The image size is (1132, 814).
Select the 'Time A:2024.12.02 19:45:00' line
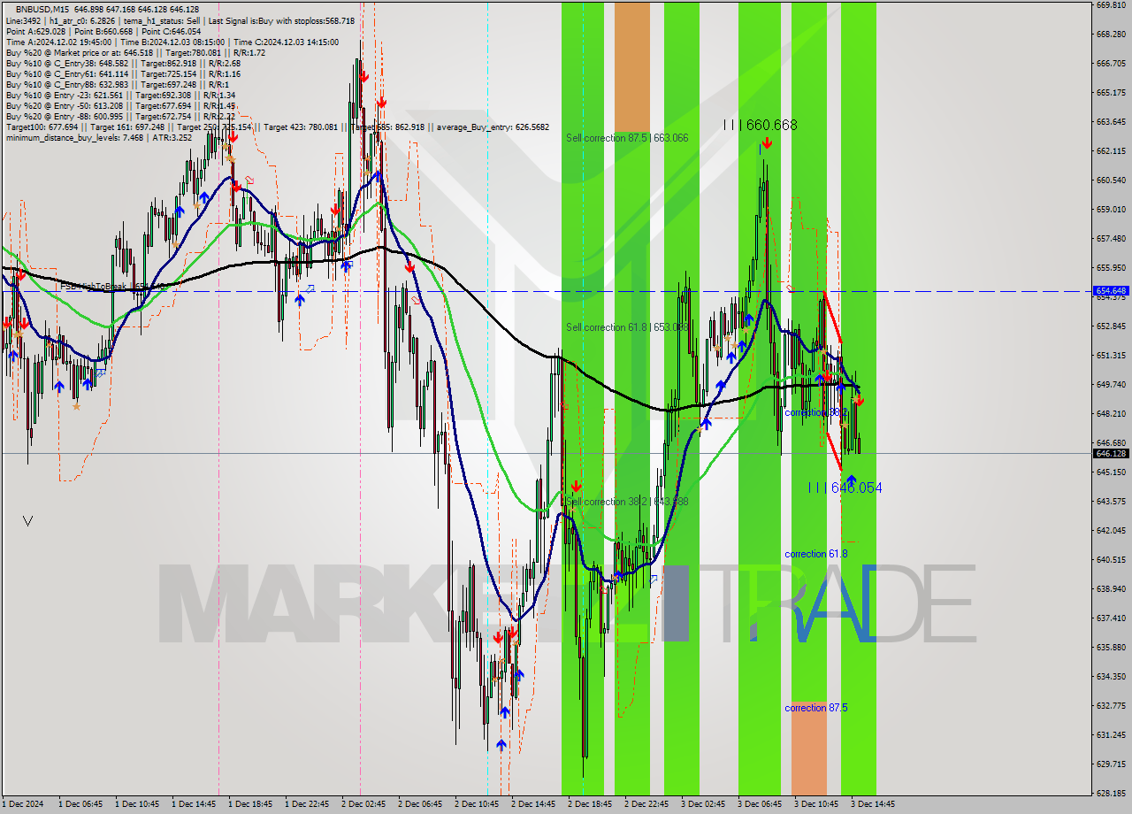(172, 42)
